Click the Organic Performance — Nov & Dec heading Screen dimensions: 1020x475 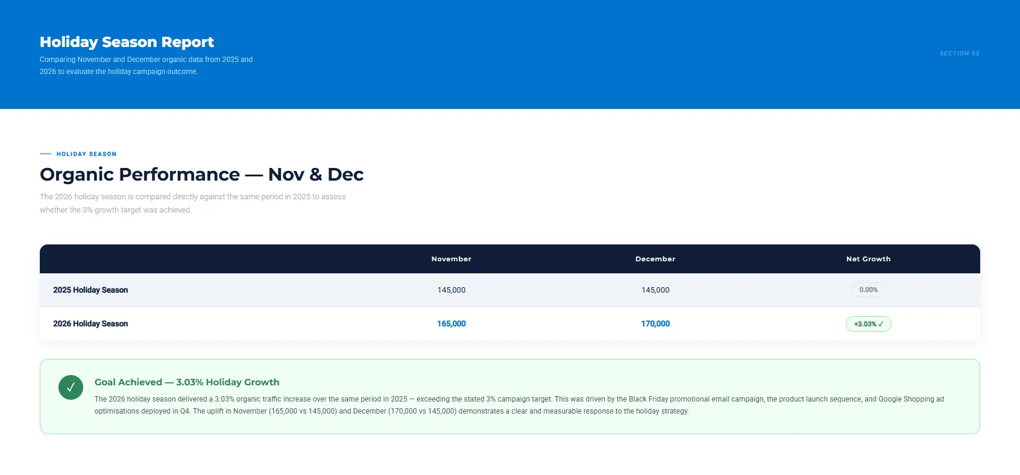[201, 175]
